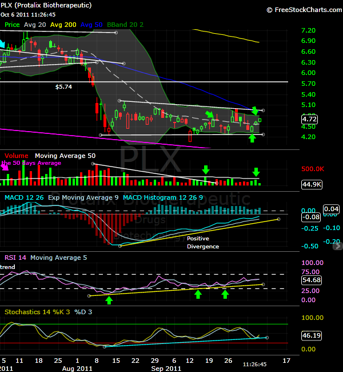Open the FreeStockCharts.com copyright link
Image resolution: width=343 pixels, height=372 pixels.
click(304, 10)
